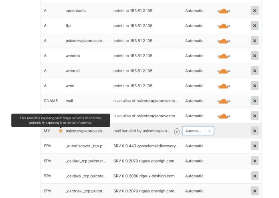Edit the _autodiscover._tcp.p... SRV name
Image resolution: width=279 pixels, height=198 pixels.
pyautogui.click(x=85, y=146)
